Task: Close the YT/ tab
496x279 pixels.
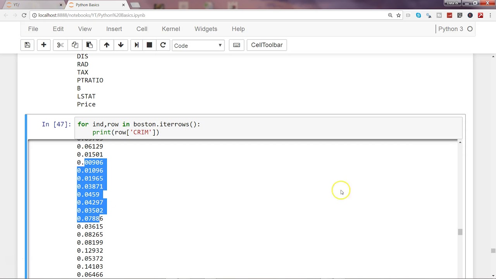Action: tap(61, 5)
